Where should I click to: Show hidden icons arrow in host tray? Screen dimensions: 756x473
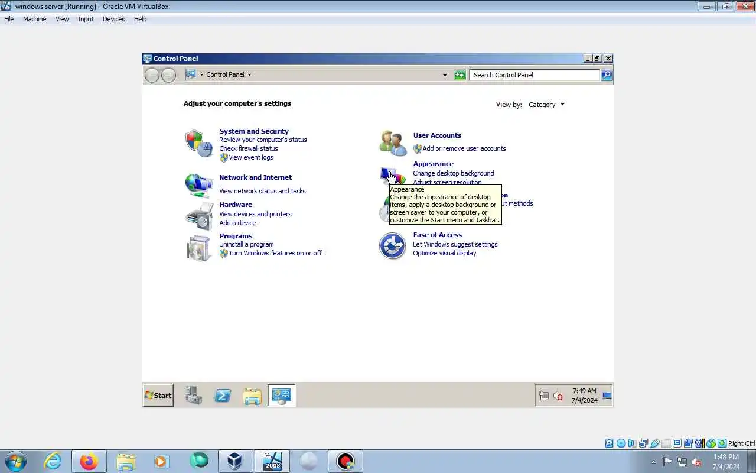coord(653,462)
